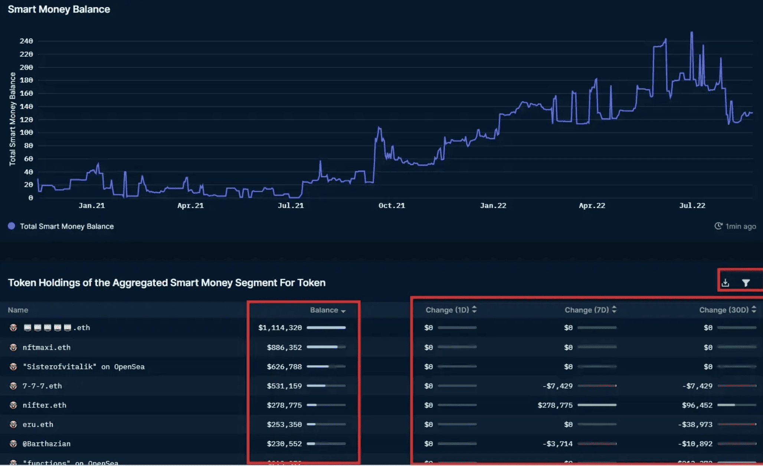
Task: Click the chart line near Oct.21 peak
Action: pyautogui.click(x=379, y=128)
